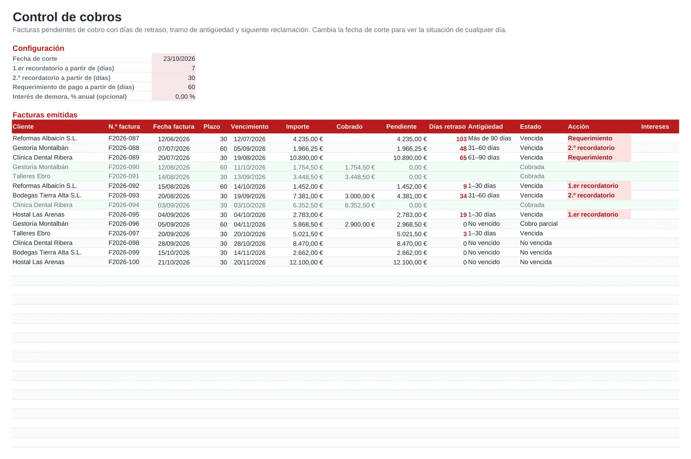Select the Cobro parcial status cell
The height and width of the screenshot is (459, 691).
coord(539,224)
